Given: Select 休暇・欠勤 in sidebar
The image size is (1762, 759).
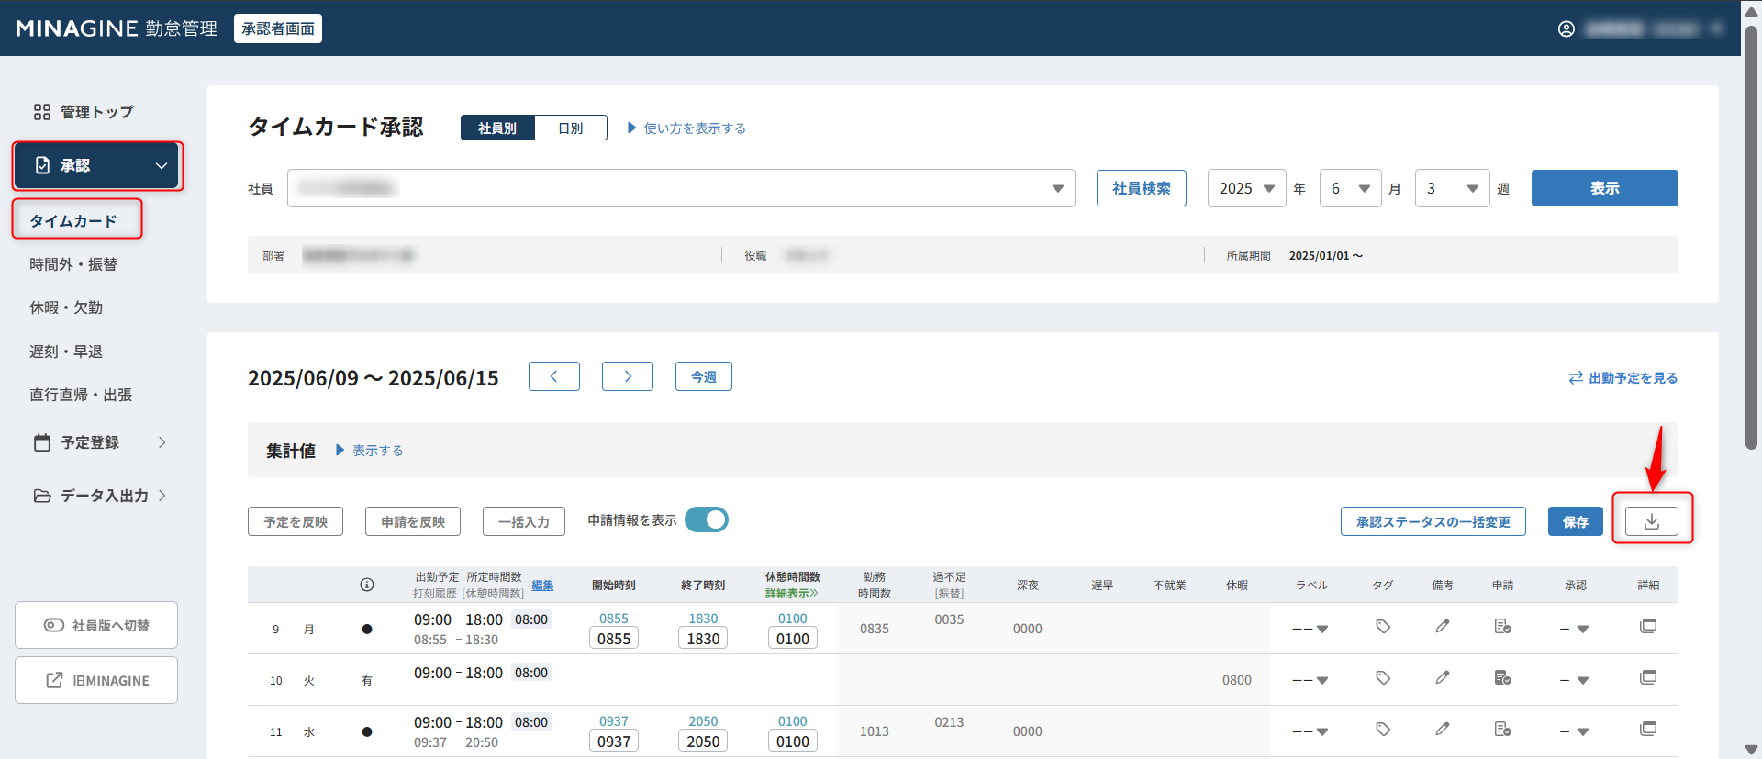Looking at the screenshot, I should [x=66, y=307].
